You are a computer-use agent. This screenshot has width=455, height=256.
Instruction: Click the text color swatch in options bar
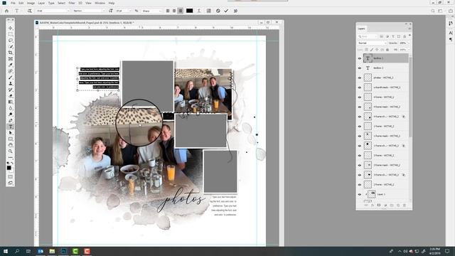pyautogui.click(x=190, y=11)
